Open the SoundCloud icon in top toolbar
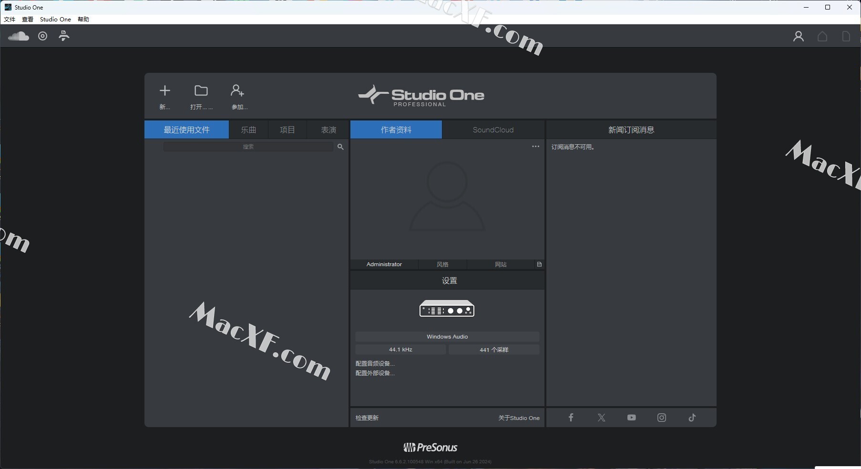The image size is (861, 469). (19, 36)
